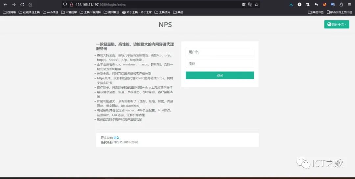The width and height of the screenshot is (355, 179).
Task: Open the 其他书签 bookmark folder
Action: point(316,12)
